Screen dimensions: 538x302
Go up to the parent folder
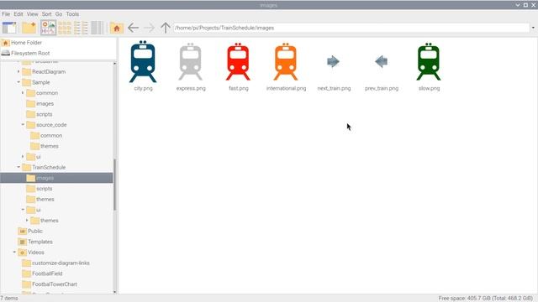point(166,28)
